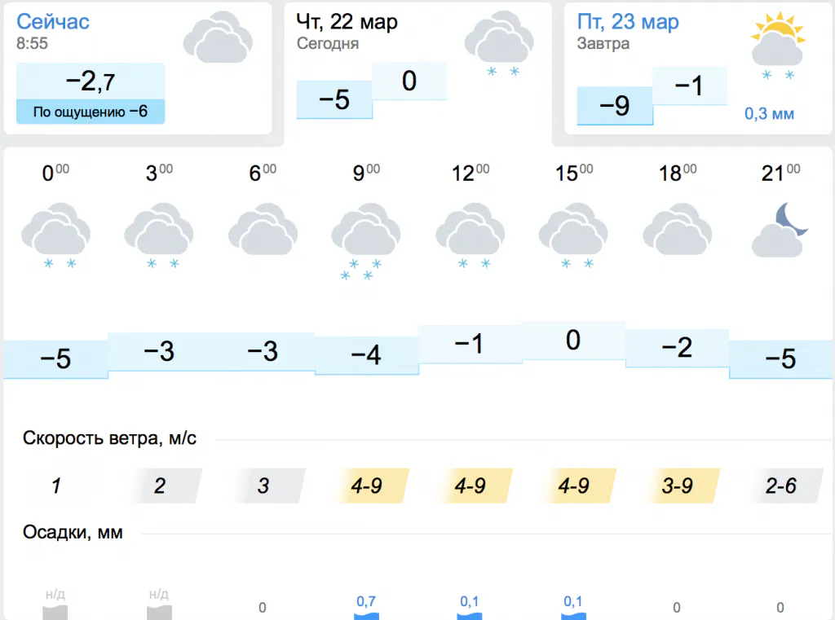The width and height of the screenshot is (835, 620).
Task: Click the 3-9 wind speed badge at 18:00
Action: [678, 486]
